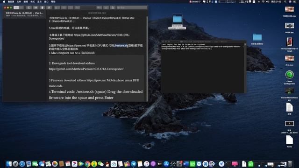Open the Apple menu

tap(4, 1)
